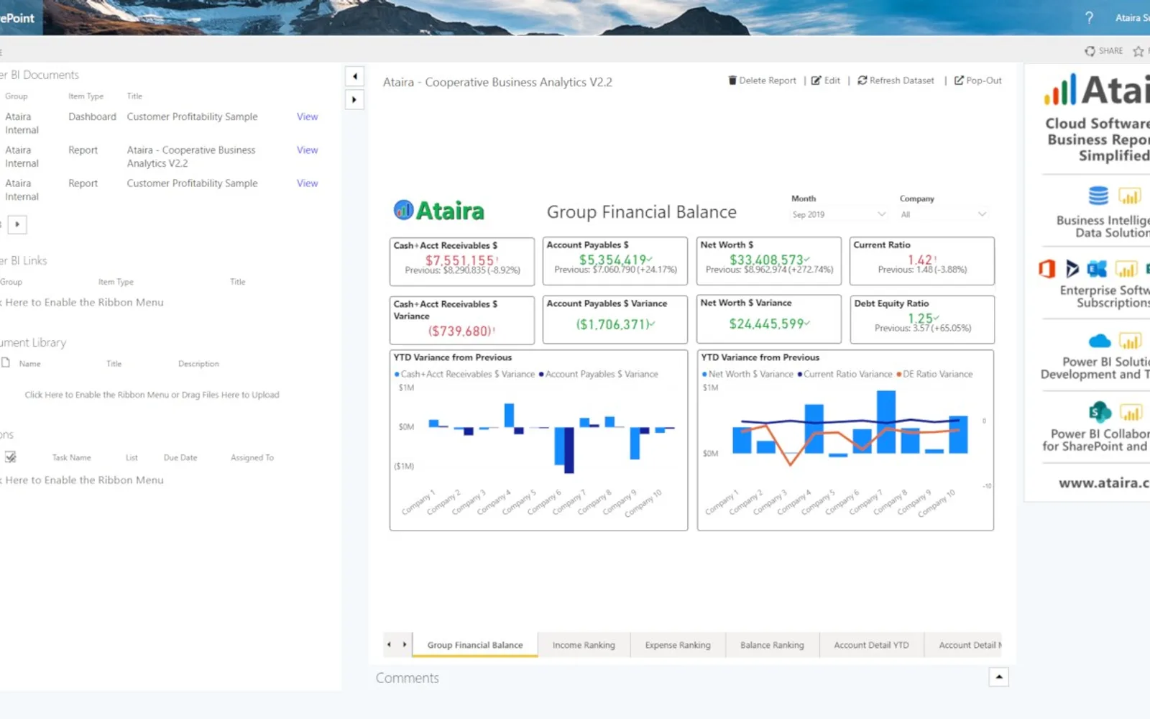Click the Ataira logo in report

coord(439,211)
